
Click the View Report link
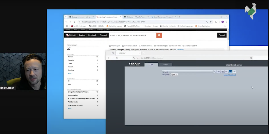(x=115, y=46)
